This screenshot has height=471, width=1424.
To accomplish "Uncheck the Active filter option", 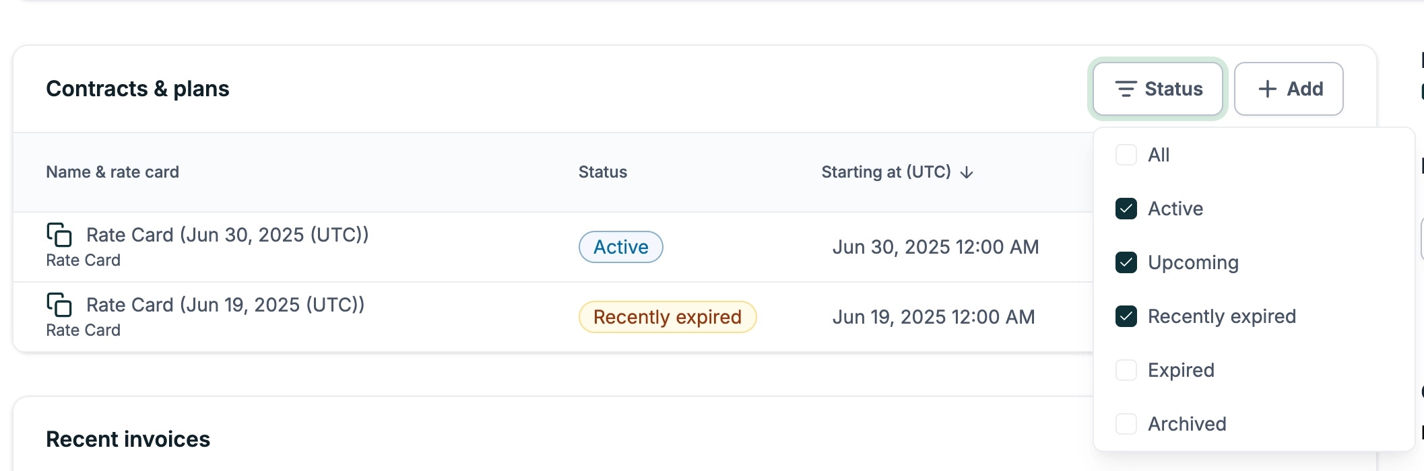I will 1126,209.
